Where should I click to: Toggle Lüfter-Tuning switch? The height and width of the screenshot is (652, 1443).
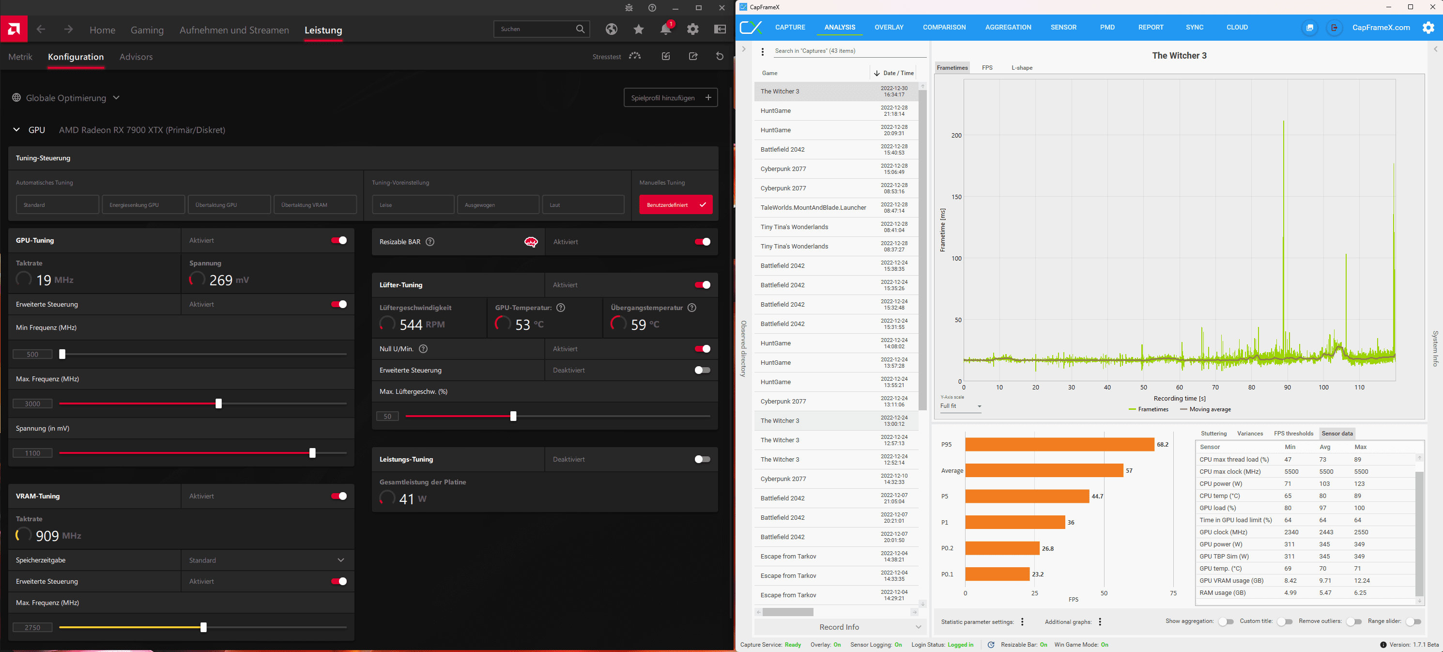[703, 285]
